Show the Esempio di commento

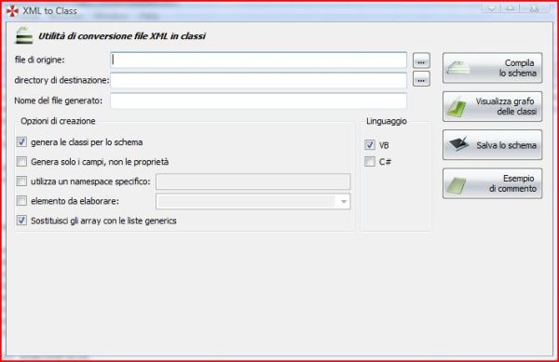[x=492, y=183]
